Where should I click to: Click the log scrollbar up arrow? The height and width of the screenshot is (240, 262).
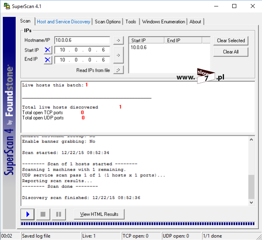click(x=251, y=140)
